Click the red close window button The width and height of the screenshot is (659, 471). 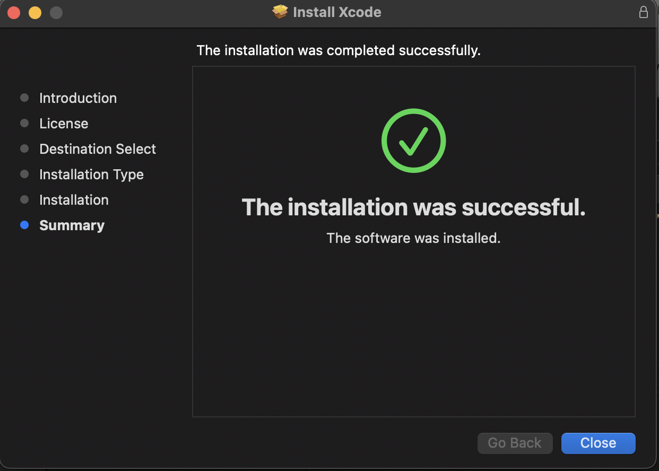pos(14,13)
